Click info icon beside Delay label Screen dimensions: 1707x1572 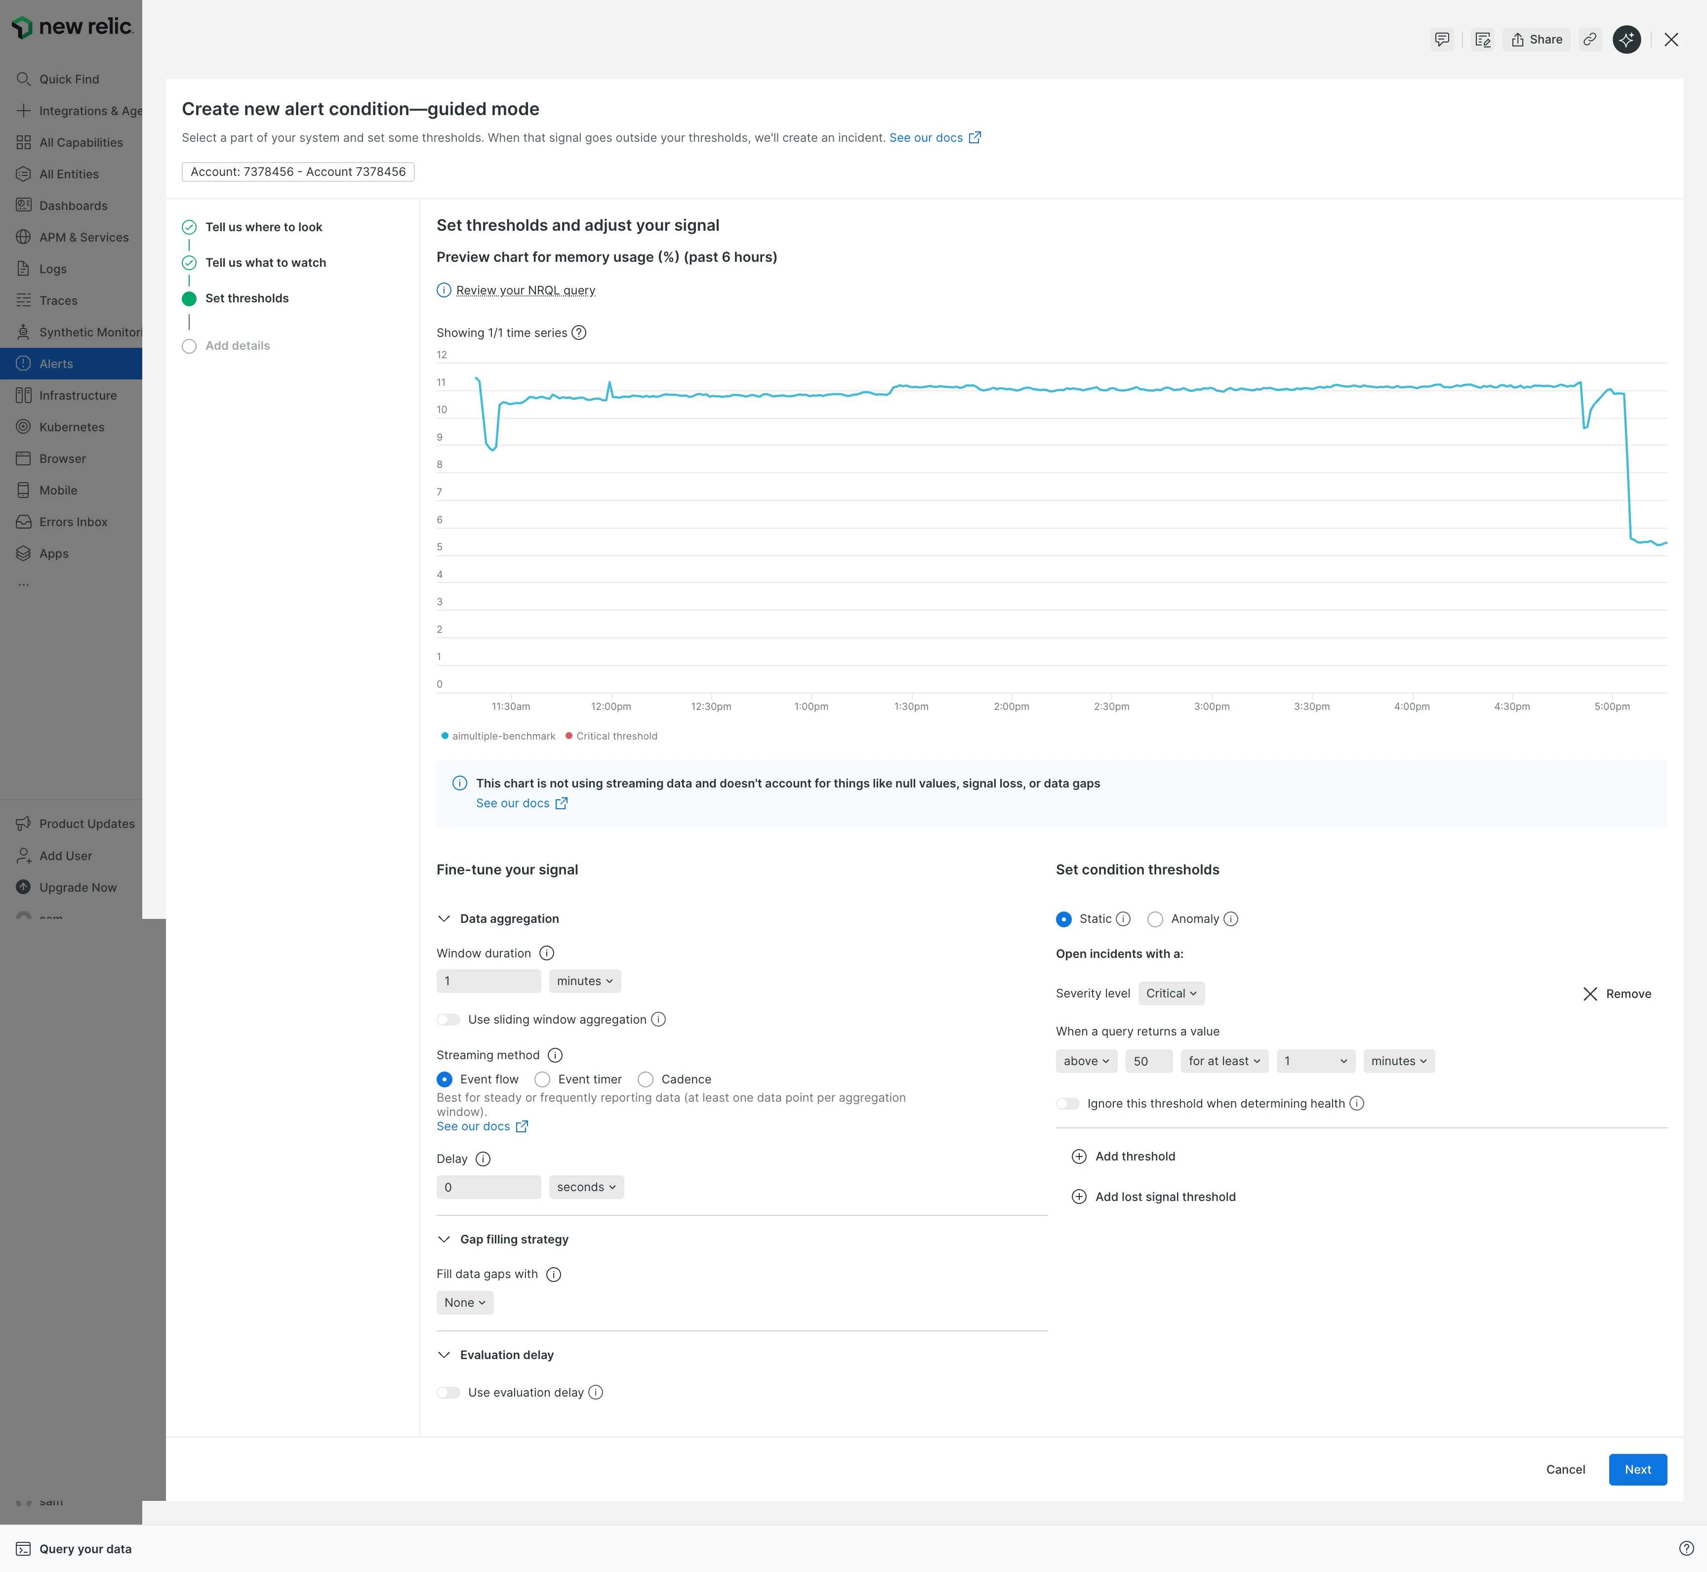pyautogui.click(x=483, y=1158)
